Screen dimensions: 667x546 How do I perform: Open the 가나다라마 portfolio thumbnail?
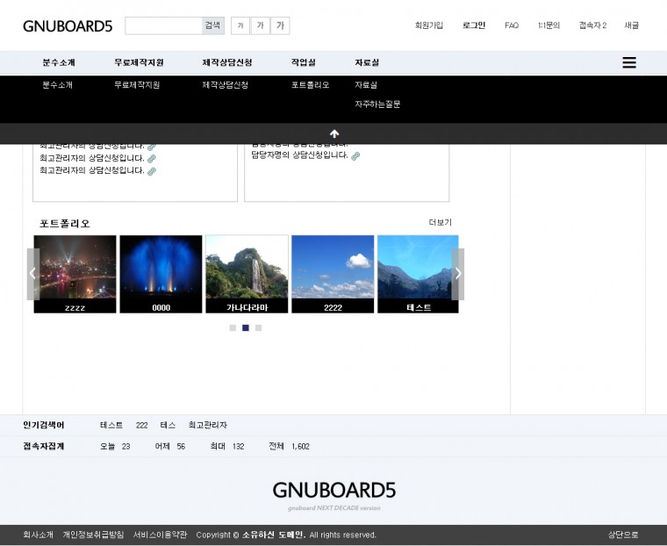click(247, 273)
